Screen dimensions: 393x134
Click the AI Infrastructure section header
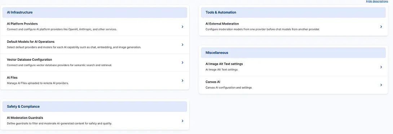(95, 12)
